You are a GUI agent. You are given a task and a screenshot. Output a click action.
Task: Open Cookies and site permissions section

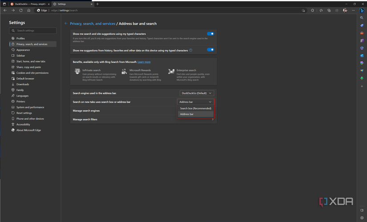point(32,73)
